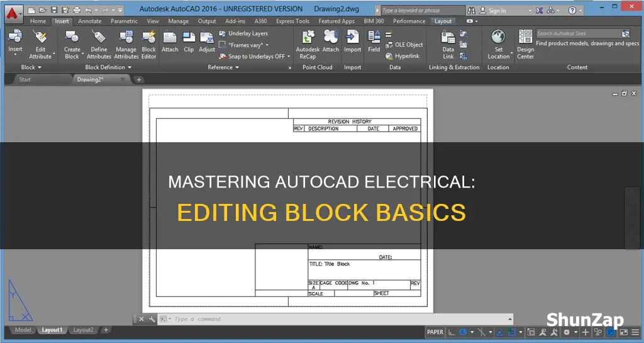Viewport: 644px width, 343px height.
Task: Expand the command history arrow
Action: click(x=510, y=318)
